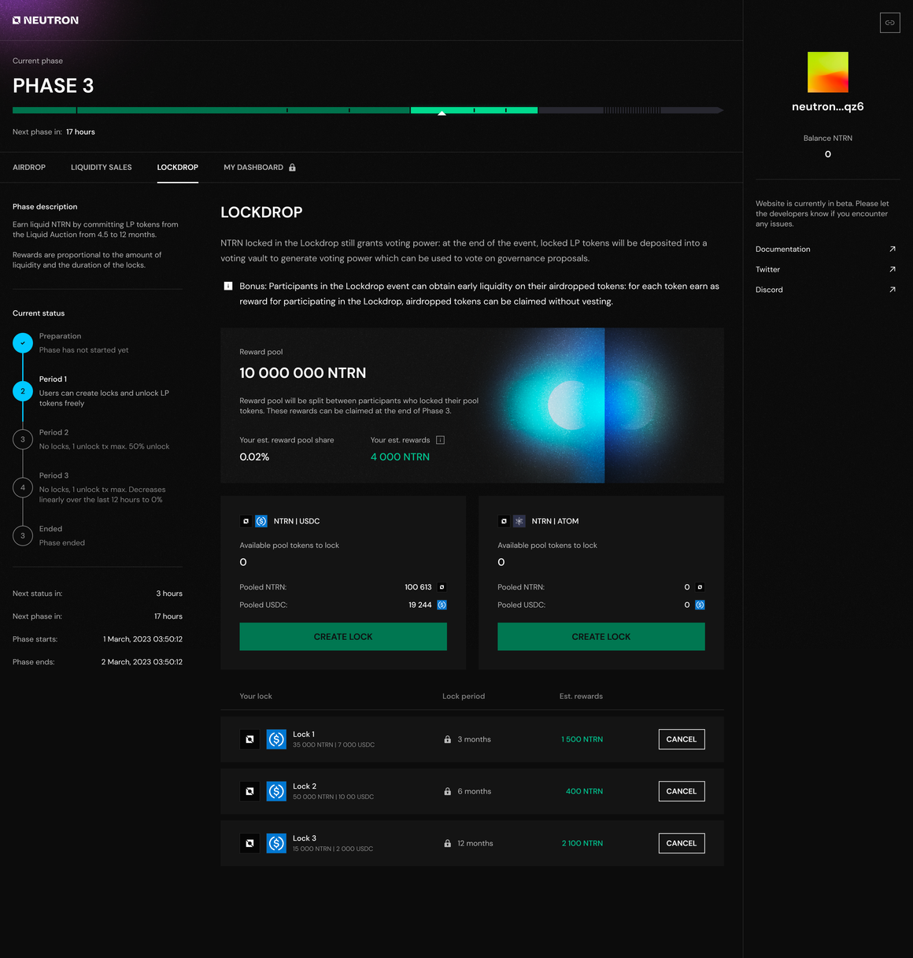Cancel the 12 months Lock 3
Viewport: 913px width, 958px height.
[x=681, y=843]
